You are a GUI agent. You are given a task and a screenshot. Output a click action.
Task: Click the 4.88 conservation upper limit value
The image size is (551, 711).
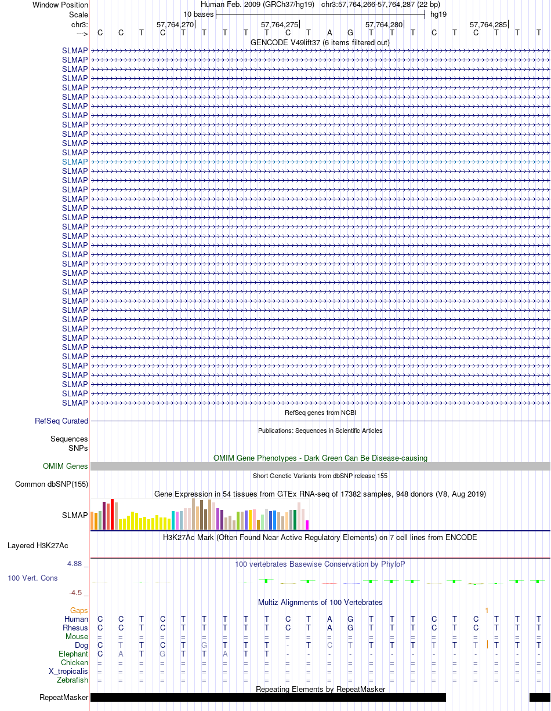78,564
